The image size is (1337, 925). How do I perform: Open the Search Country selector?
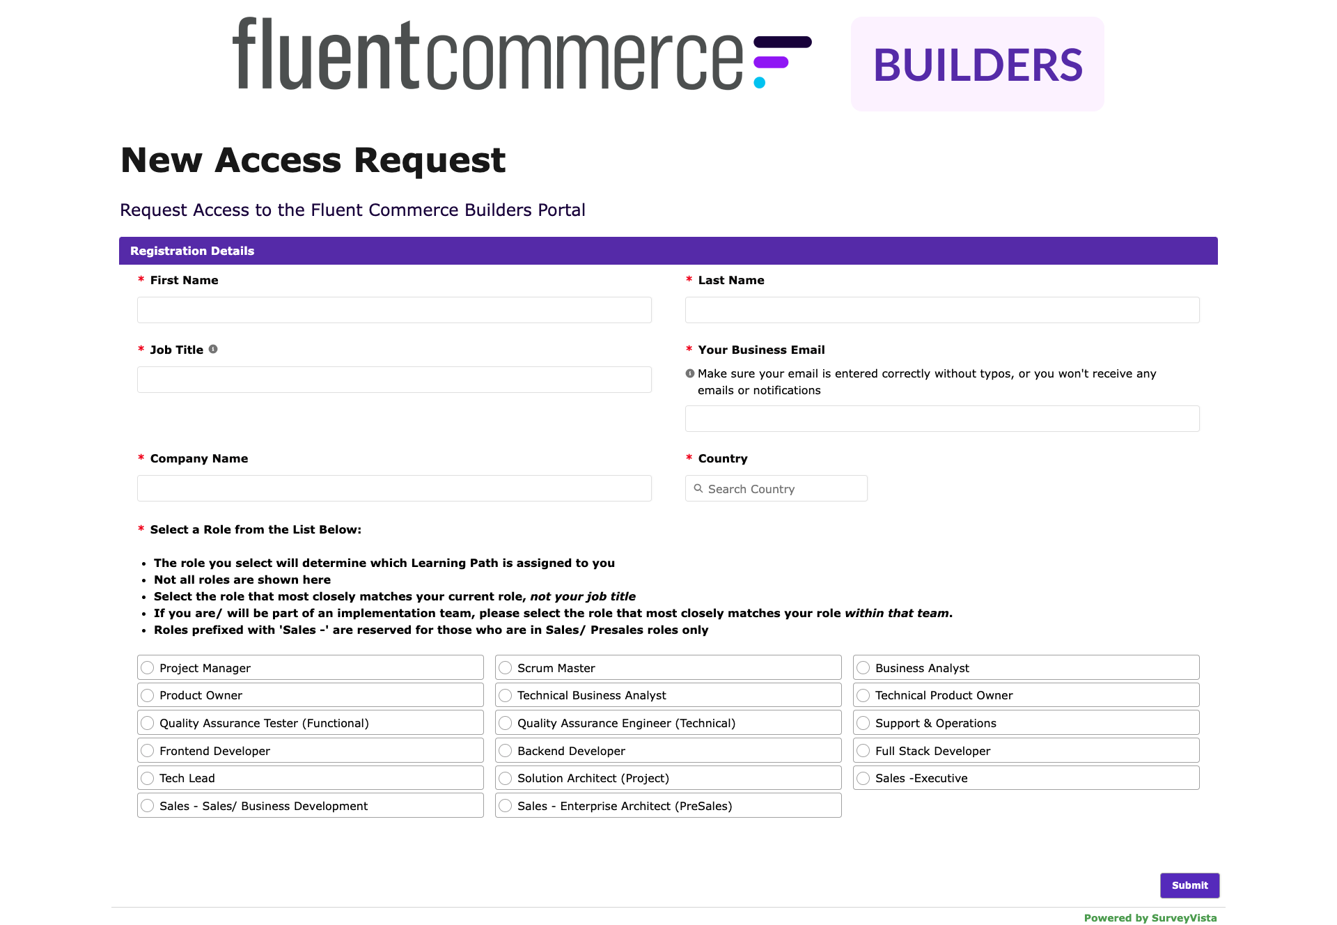[x=776, y=488]
